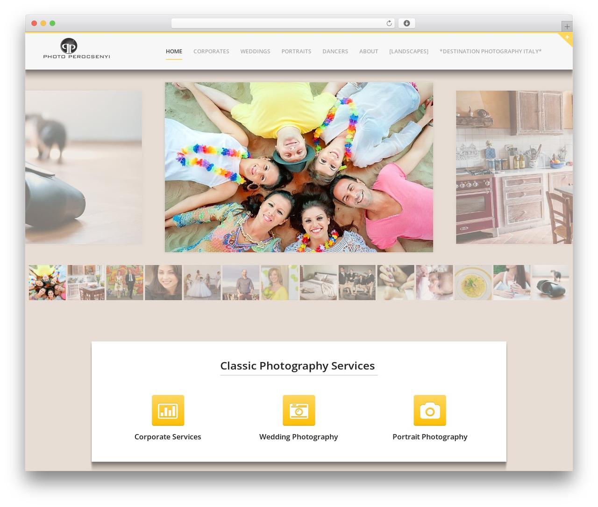Viewport: 598px width, 507px height.
Task: Reload the page using the refresh icon
Action: [389, 23]
